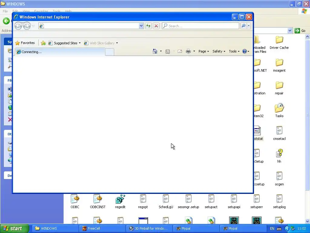Click the RSS Feeds icon
Viewport: 310px width, 233px height.
168,52
